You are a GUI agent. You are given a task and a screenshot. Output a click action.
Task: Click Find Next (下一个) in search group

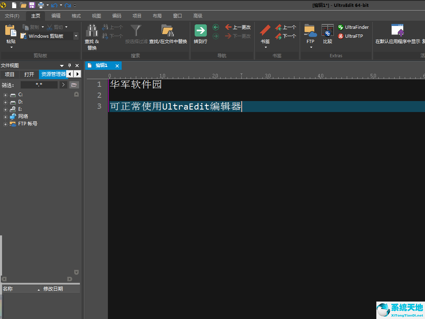coord(112,36)
